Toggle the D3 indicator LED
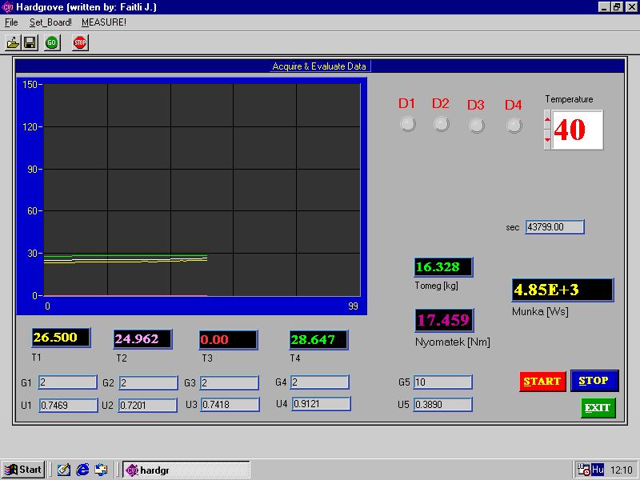This screenshot has height=480, width=640. (476, 125)
